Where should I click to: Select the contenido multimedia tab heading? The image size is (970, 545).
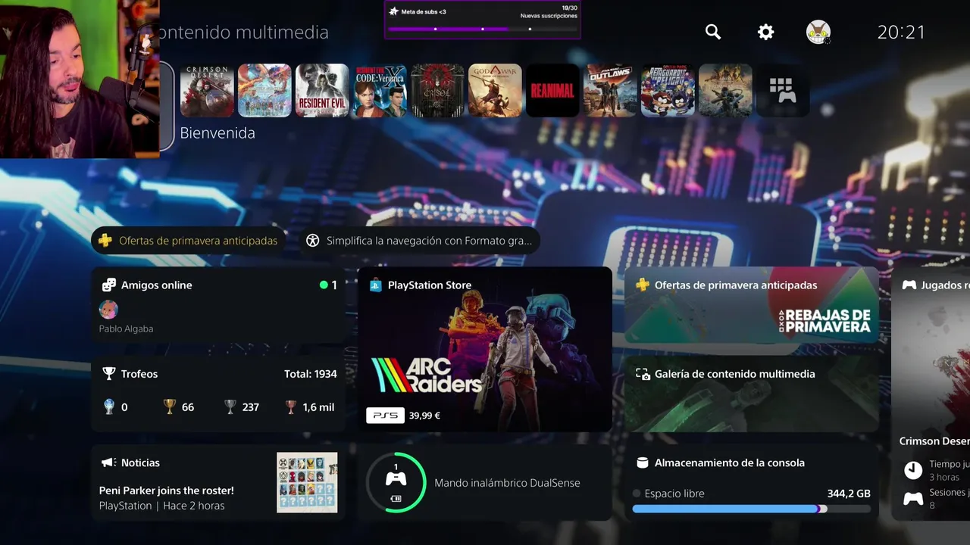coord(244,33)
